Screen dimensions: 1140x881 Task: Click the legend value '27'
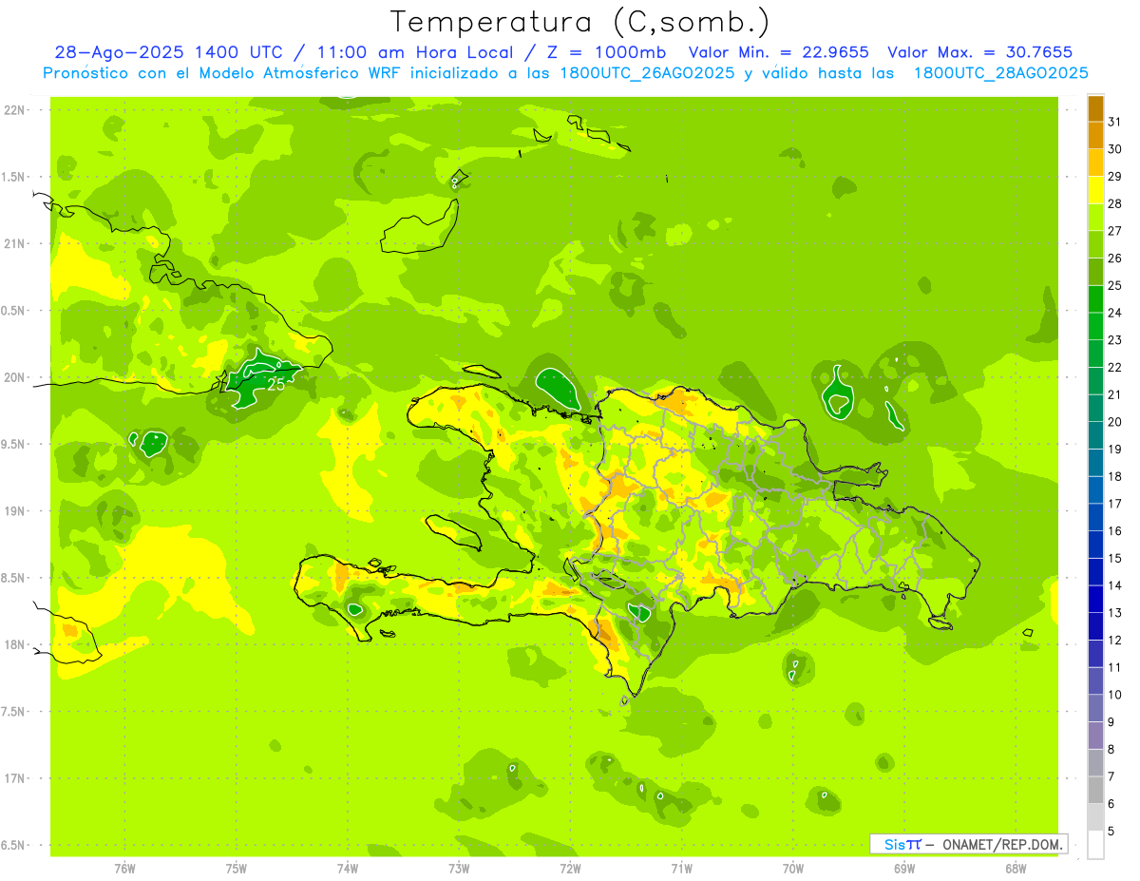1115,231
